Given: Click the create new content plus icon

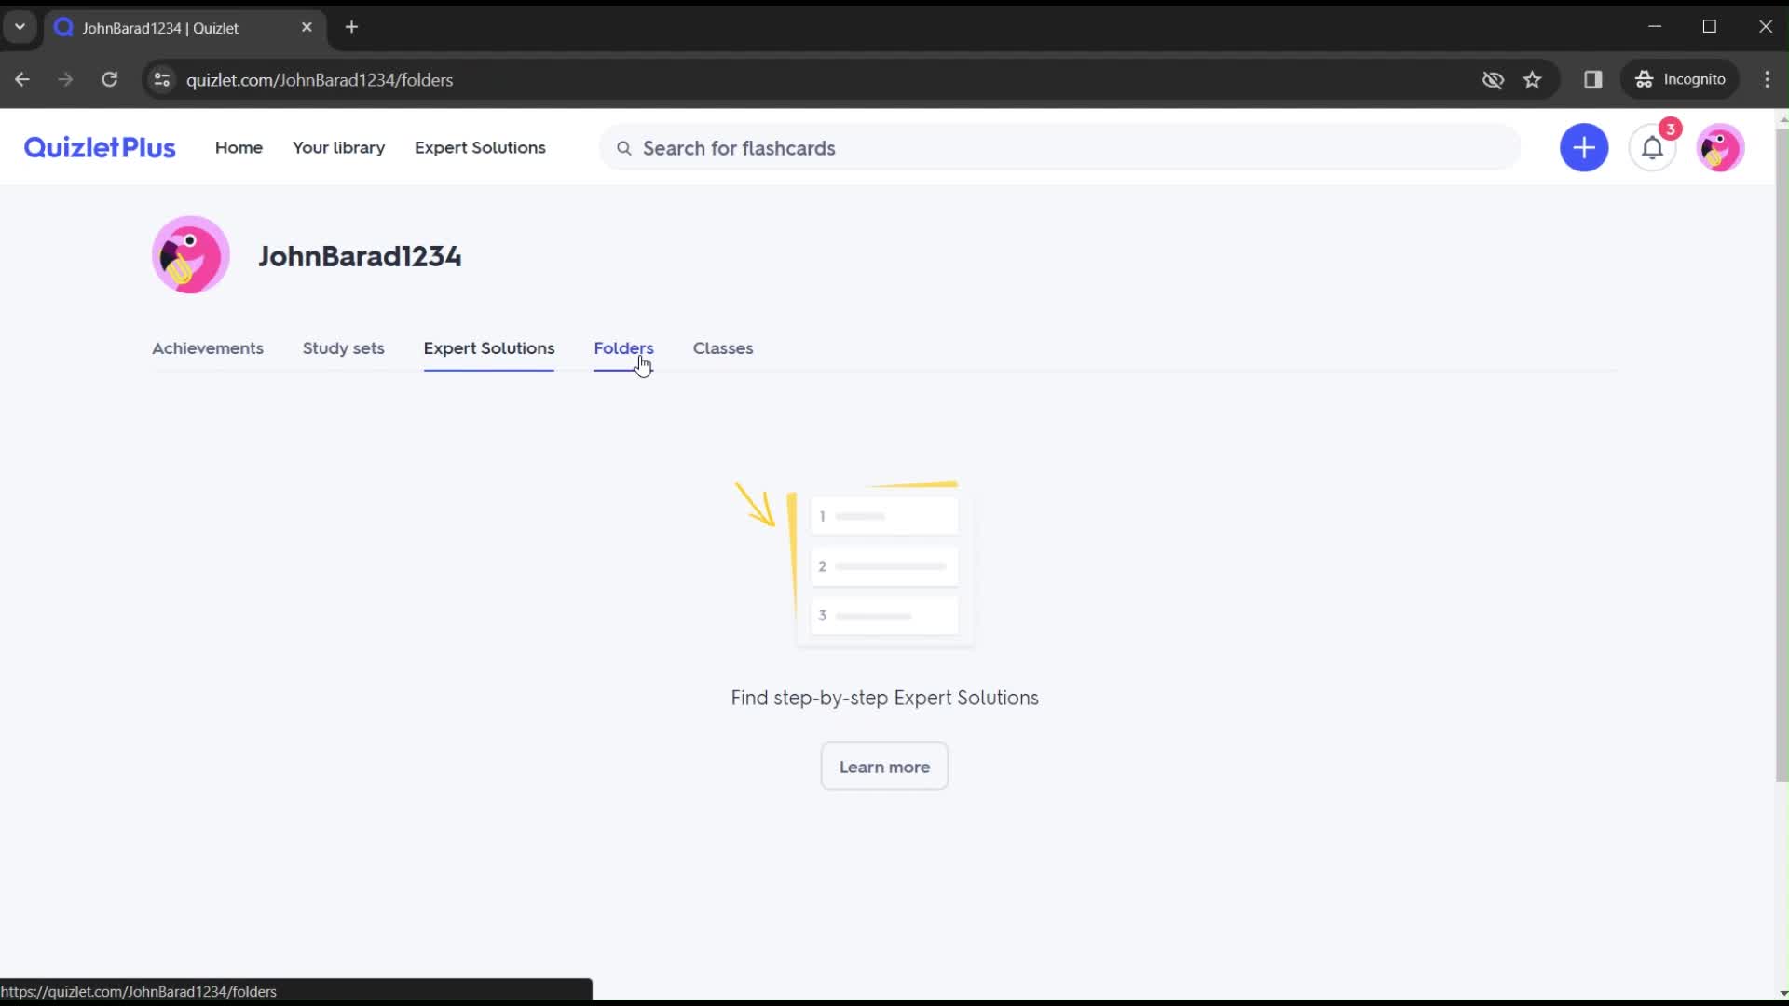Looking at the screenshot, I should [x=1584, y=147].
